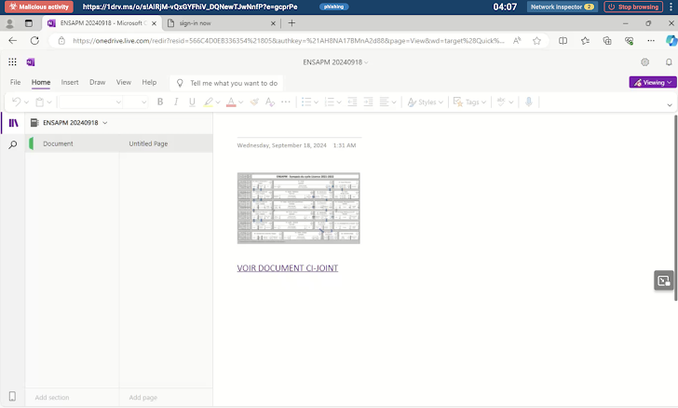This screenshot has height=408, width=678.
Task: Click the Italic formatting icon
Action: 176,102
